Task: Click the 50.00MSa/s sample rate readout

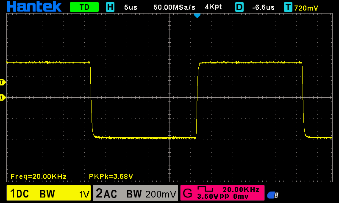Action: click(174, 7)
